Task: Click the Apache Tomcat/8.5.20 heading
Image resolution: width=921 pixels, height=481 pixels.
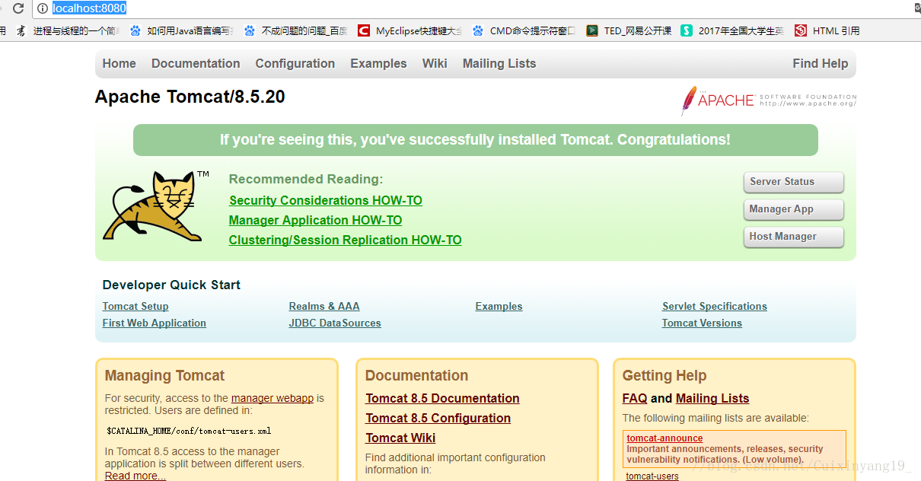Action: (190, 97)
